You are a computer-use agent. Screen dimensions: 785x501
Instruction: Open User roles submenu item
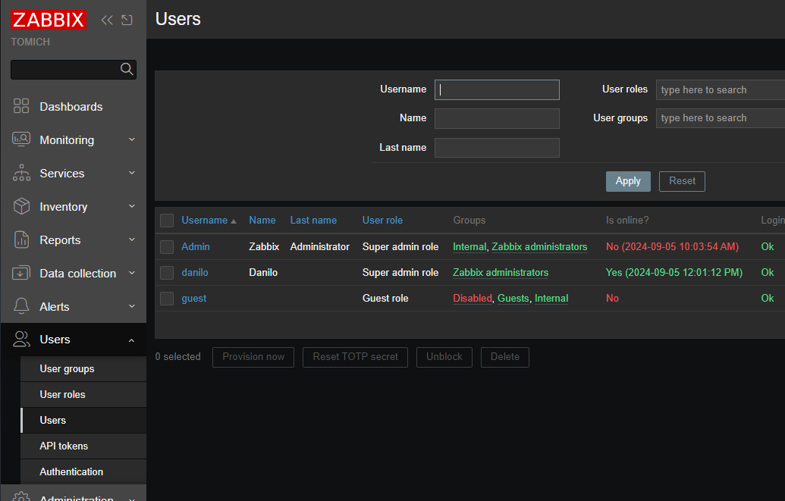coord(83,394)
